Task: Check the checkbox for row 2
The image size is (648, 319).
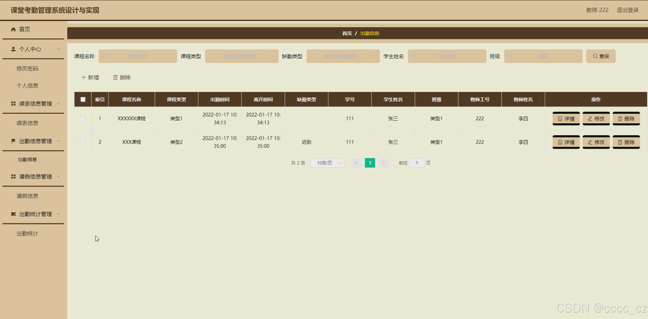Action: click(82, 142)
